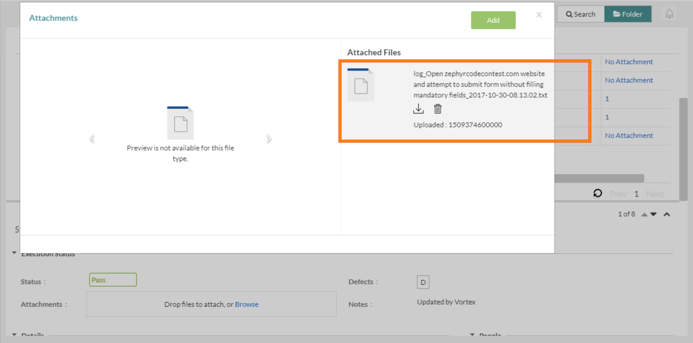Refresh the executions grid

(x=598, y=193)
